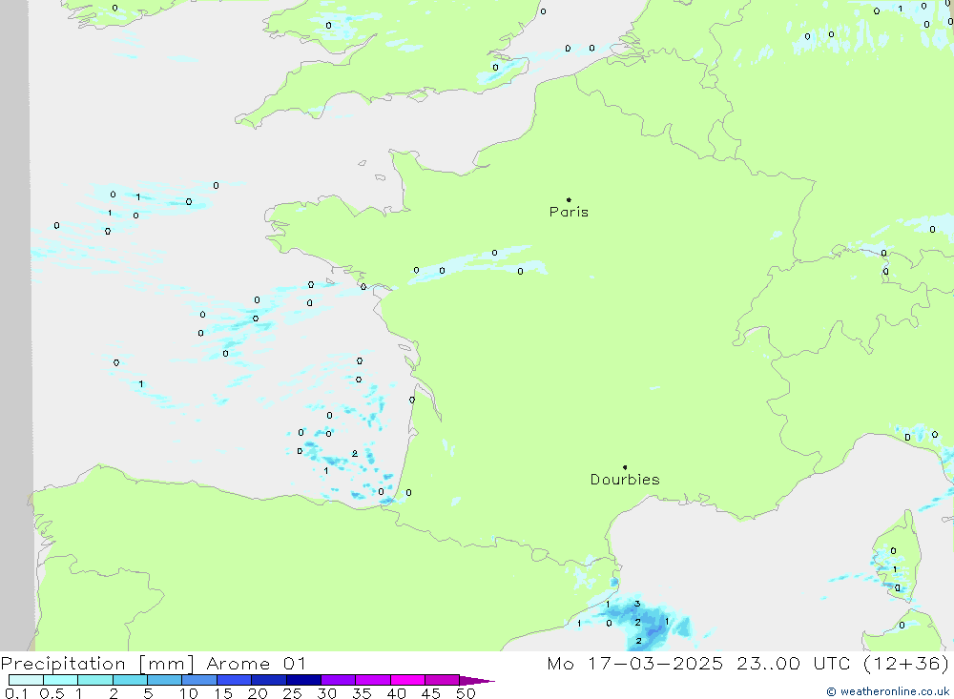Click the Dourbies city label
This screenshot has width=954, height=699.
(x=625, y=480)
